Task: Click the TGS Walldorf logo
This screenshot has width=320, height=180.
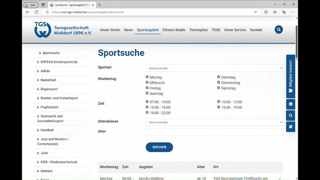Action: coord(63,30)
